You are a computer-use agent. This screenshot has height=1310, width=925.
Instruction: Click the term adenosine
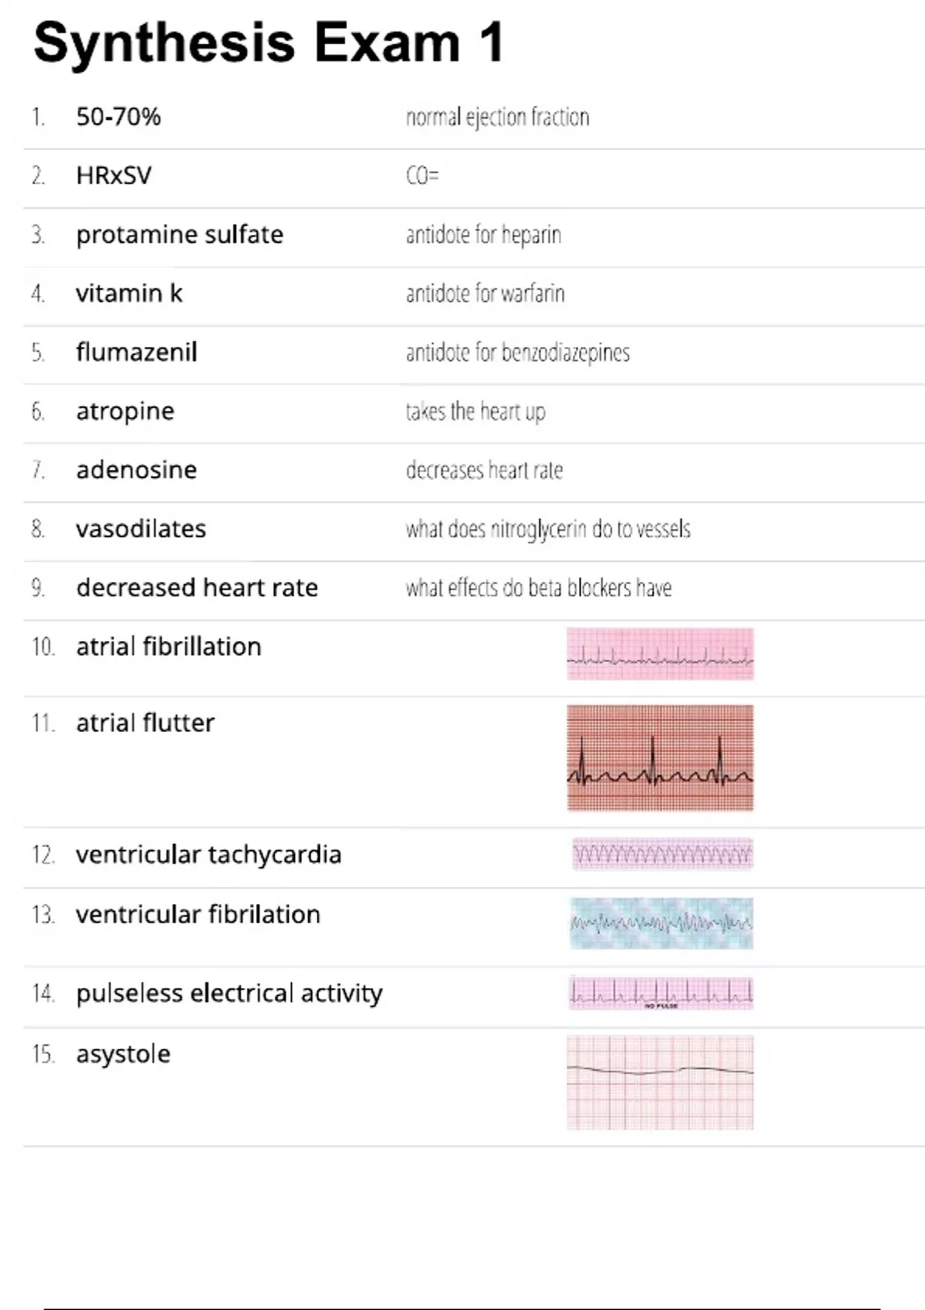(x=136, y=469)
